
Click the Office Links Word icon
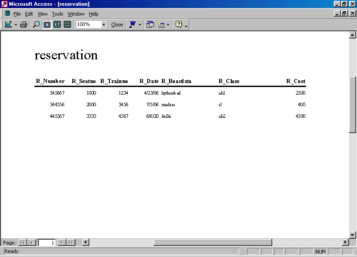[132, 25]
